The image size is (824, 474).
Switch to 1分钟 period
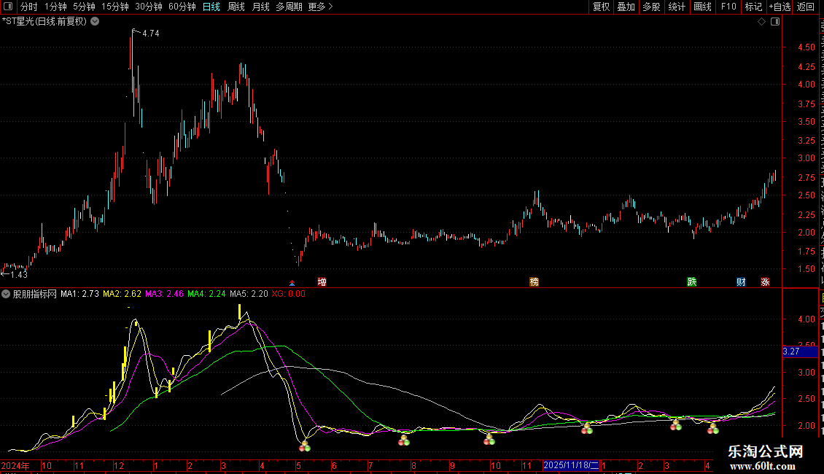pyautogui.click(x=55, y=7)
